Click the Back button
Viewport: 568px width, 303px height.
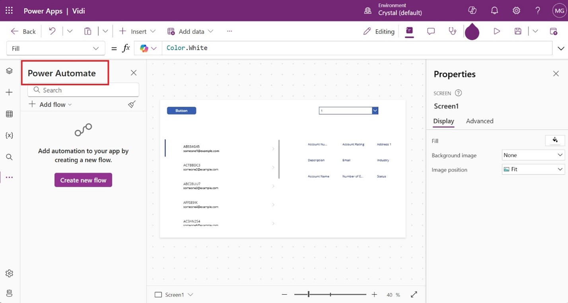pos(23,31)
